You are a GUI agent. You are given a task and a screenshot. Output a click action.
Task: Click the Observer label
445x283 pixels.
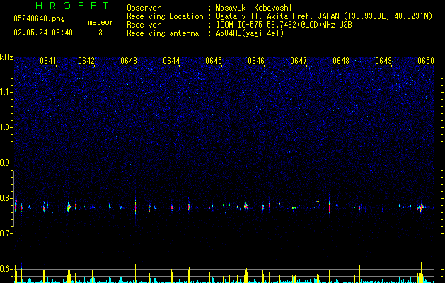click(144, 8)
